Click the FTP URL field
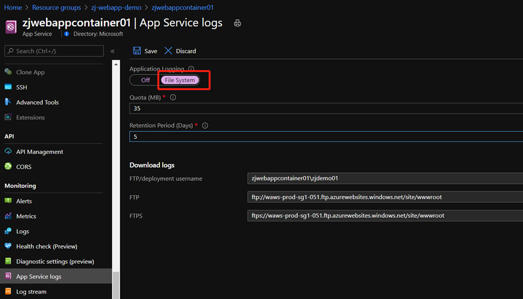Screen dimensions: 523x299 coord(385,197)
